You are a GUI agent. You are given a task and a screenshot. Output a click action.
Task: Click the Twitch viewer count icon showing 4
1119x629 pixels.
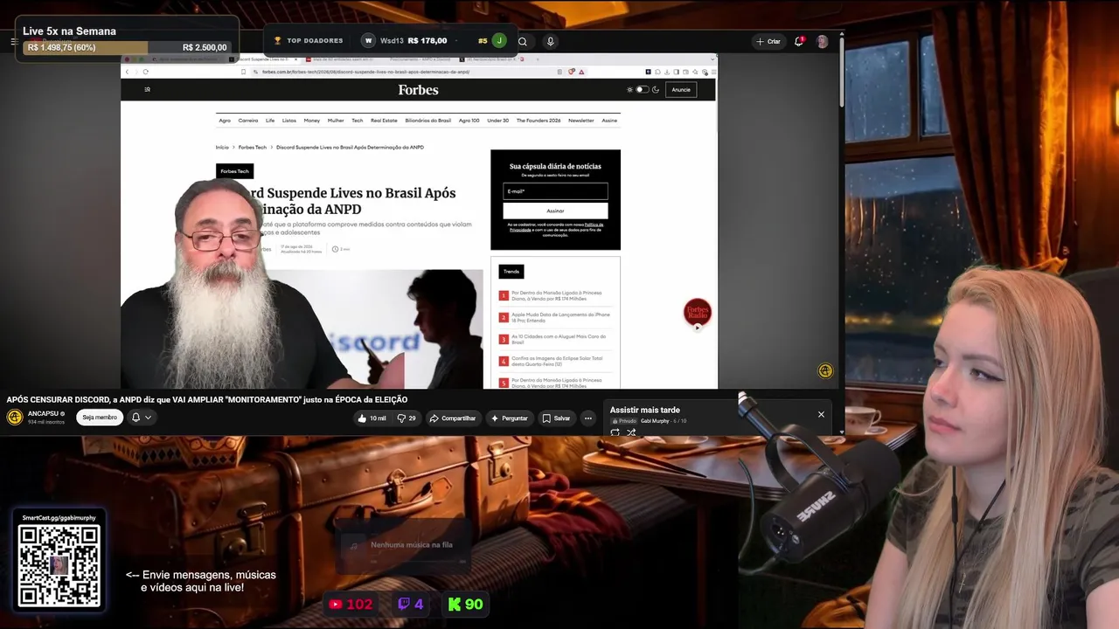(x=404, y=604)
